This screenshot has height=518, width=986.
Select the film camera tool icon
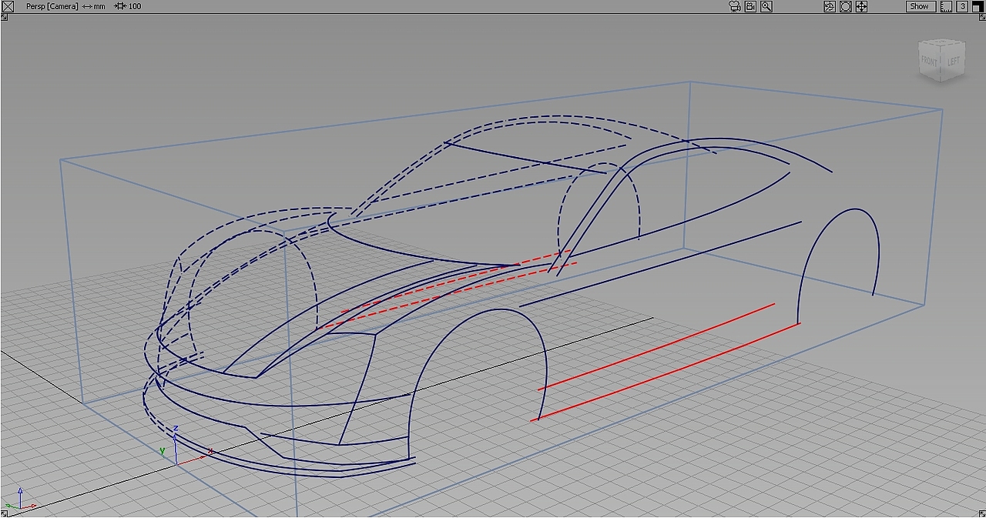pos(733,6)
